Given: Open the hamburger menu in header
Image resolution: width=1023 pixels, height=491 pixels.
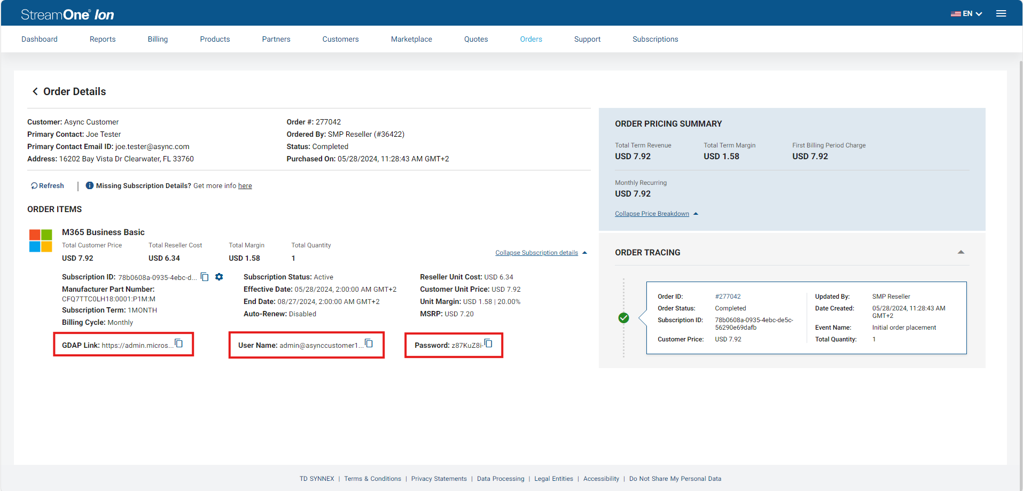Looking at the screenshot, I should click(x=1001, y=14).
